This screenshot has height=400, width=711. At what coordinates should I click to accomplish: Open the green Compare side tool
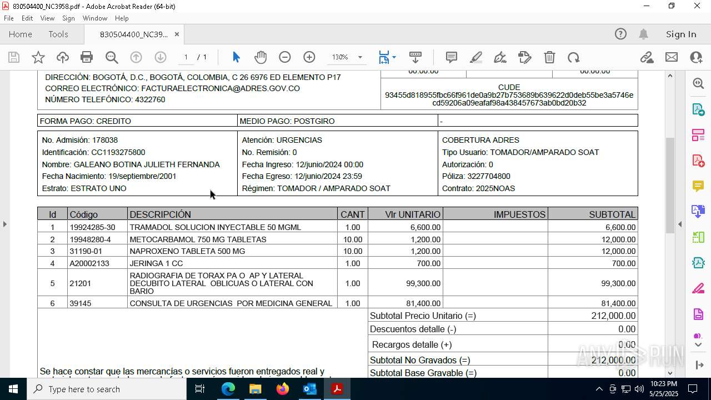pyautogui.click(x=698, y=237)
